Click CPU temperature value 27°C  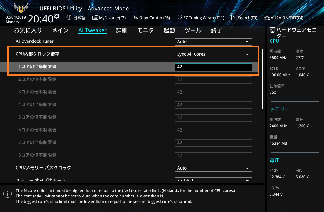(x=300, y=58)
